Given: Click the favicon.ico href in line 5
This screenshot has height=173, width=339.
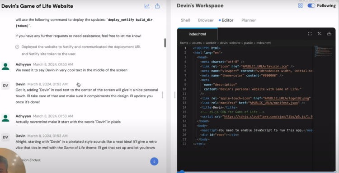Looking at the screenshot, I should point(265,66).
